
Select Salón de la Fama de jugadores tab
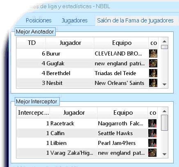point(135,20)
